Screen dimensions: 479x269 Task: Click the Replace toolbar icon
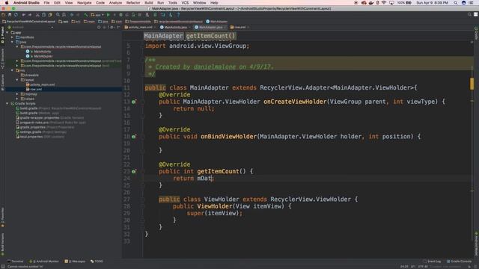pyautogui.click(x=64, y=15)
